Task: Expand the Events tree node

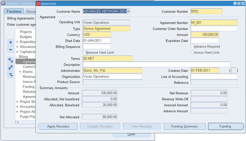Action: point(20,72)
